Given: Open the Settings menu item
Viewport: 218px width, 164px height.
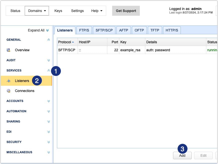Looking at the screenshot, I should pos(77,11).
